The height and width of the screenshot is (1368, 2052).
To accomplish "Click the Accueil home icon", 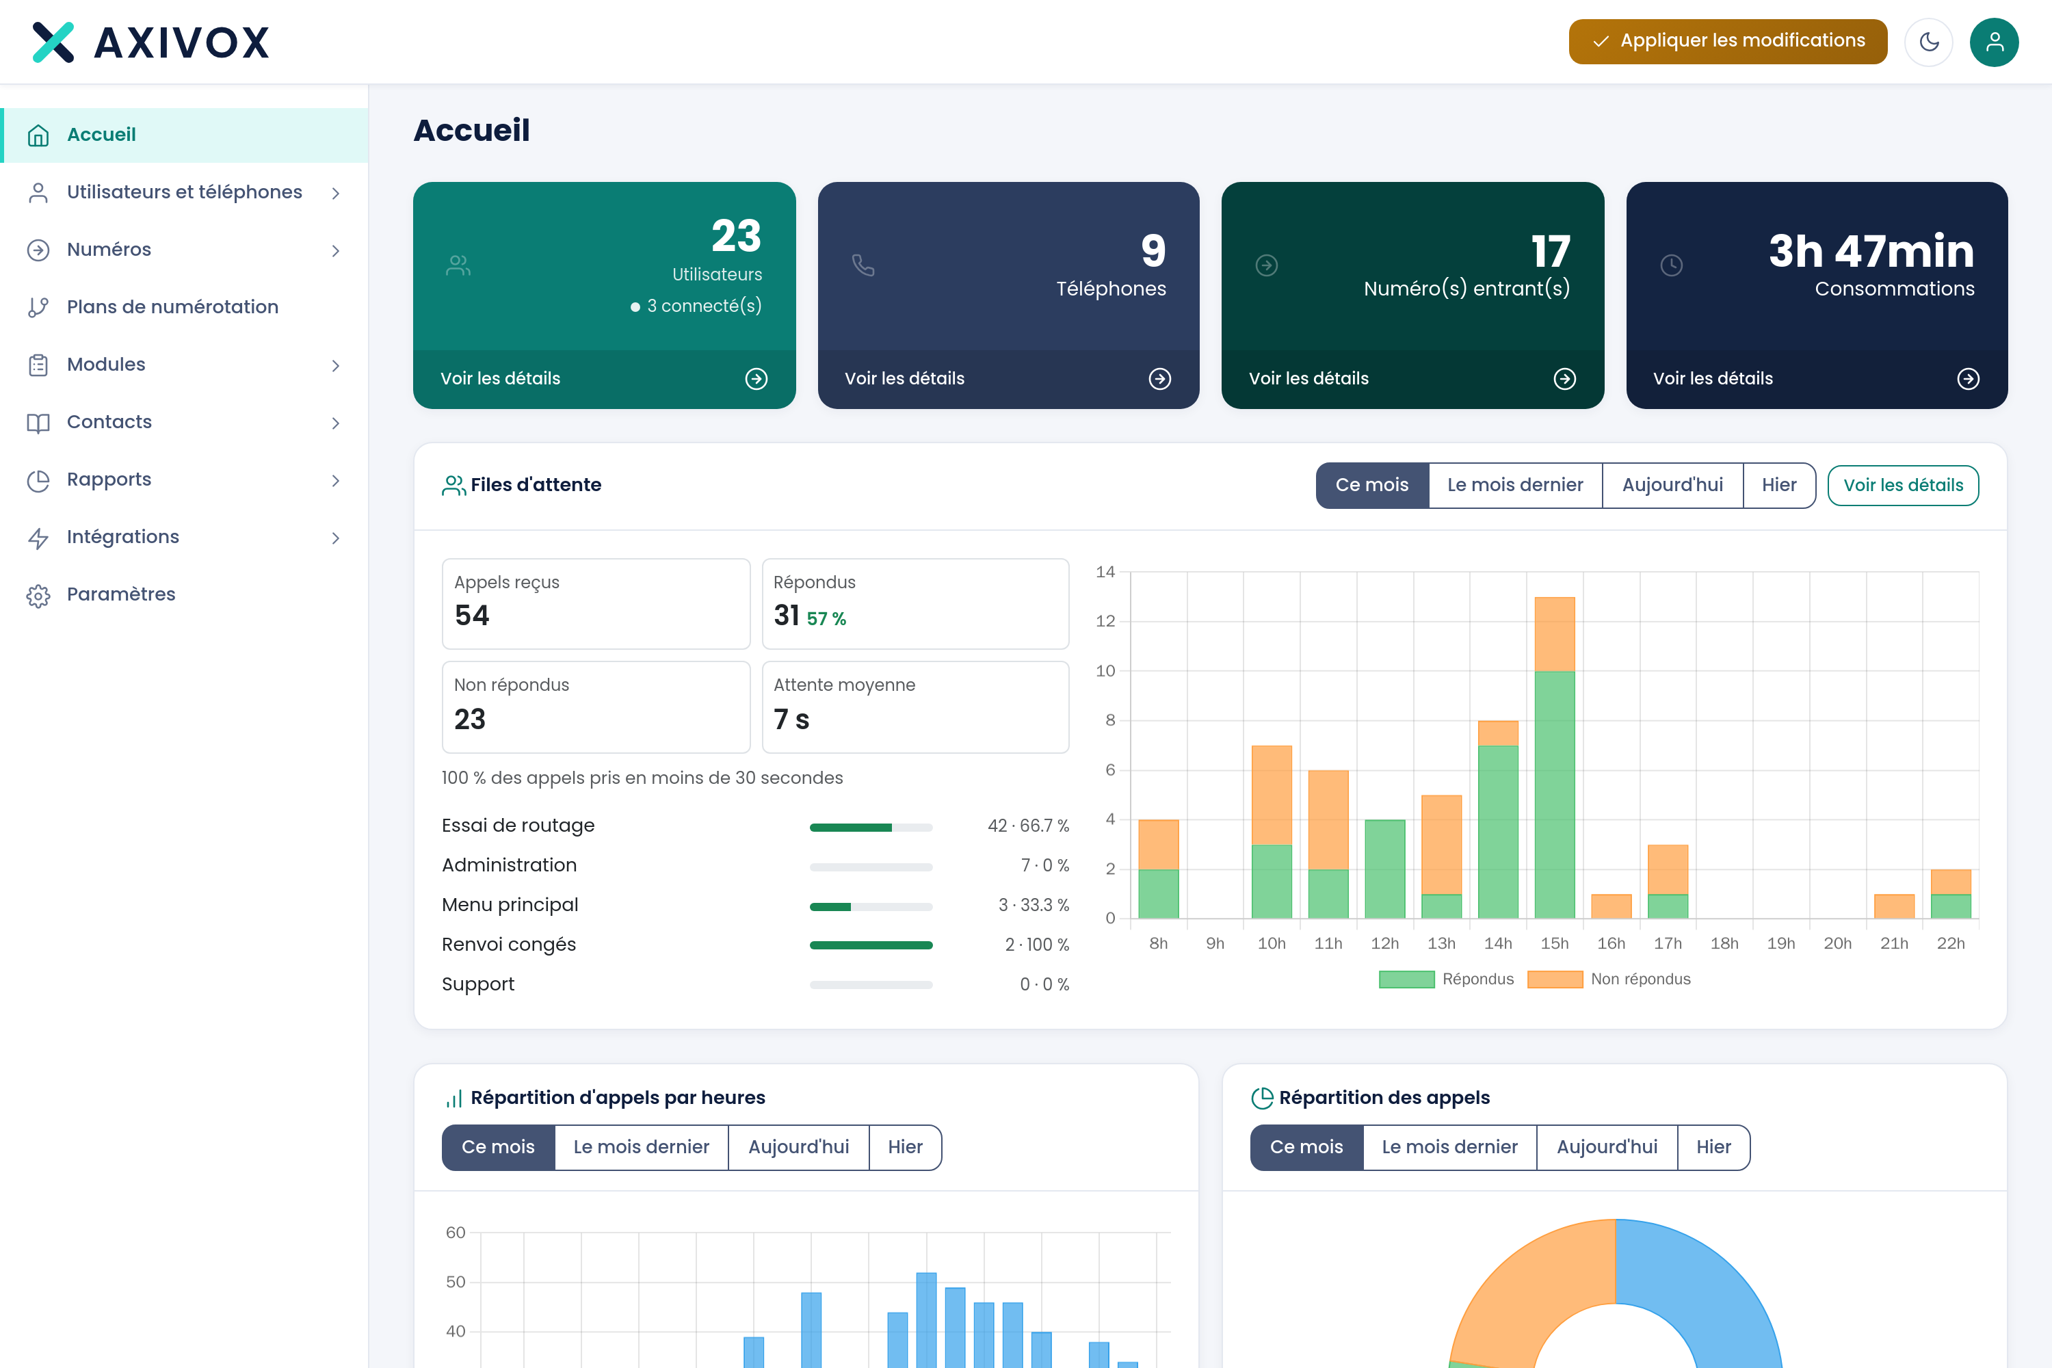I will tap(38, 135).
